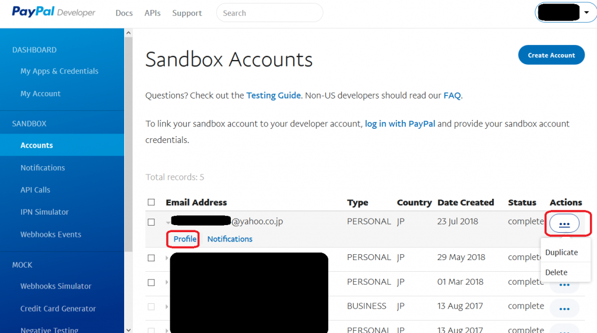
Task: Collapse the yahoo.co.jp account row arrow
Action: click(168, 222)
